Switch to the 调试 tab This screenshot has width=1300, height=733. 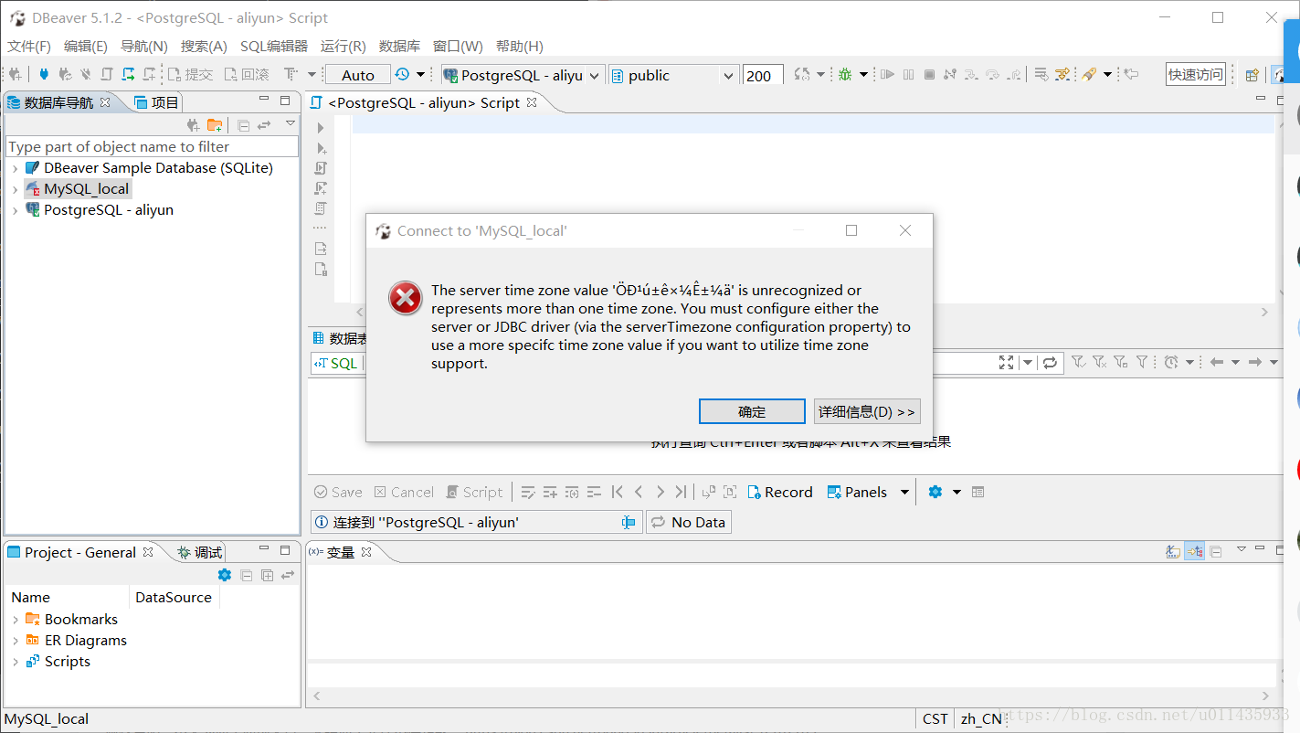click(x=199, y=552)
